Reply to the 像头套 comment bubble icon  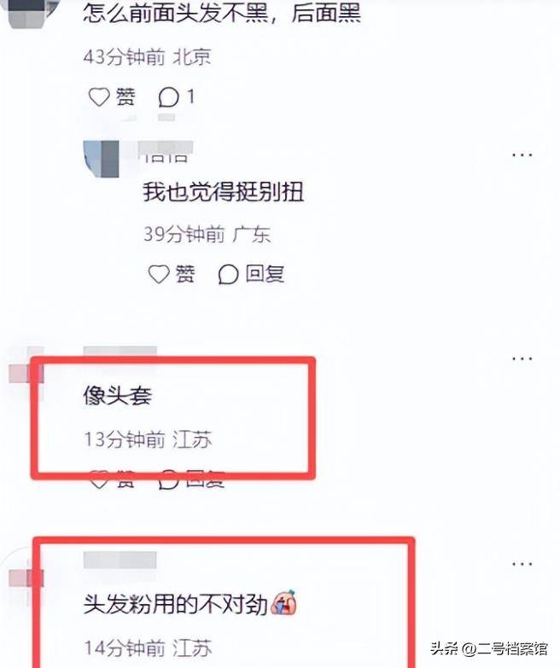click(168, 480)
